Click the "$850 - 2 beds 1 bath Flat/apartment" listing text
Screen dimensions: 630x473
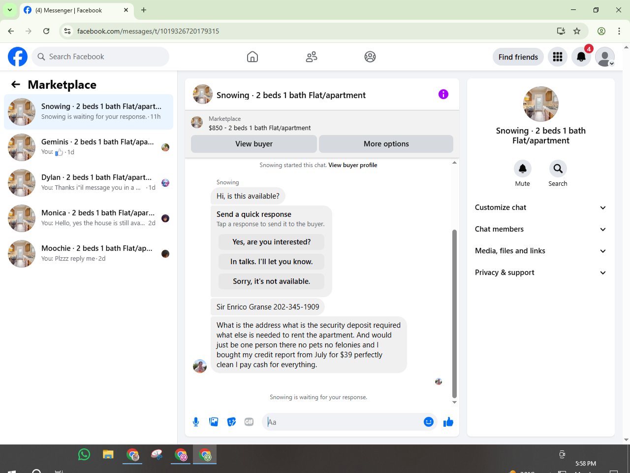click(x=260, y=128)
